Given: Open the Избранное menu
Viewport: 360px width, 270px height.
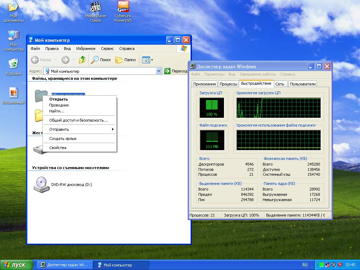Looking at the screenshot, I should (86, 49).
